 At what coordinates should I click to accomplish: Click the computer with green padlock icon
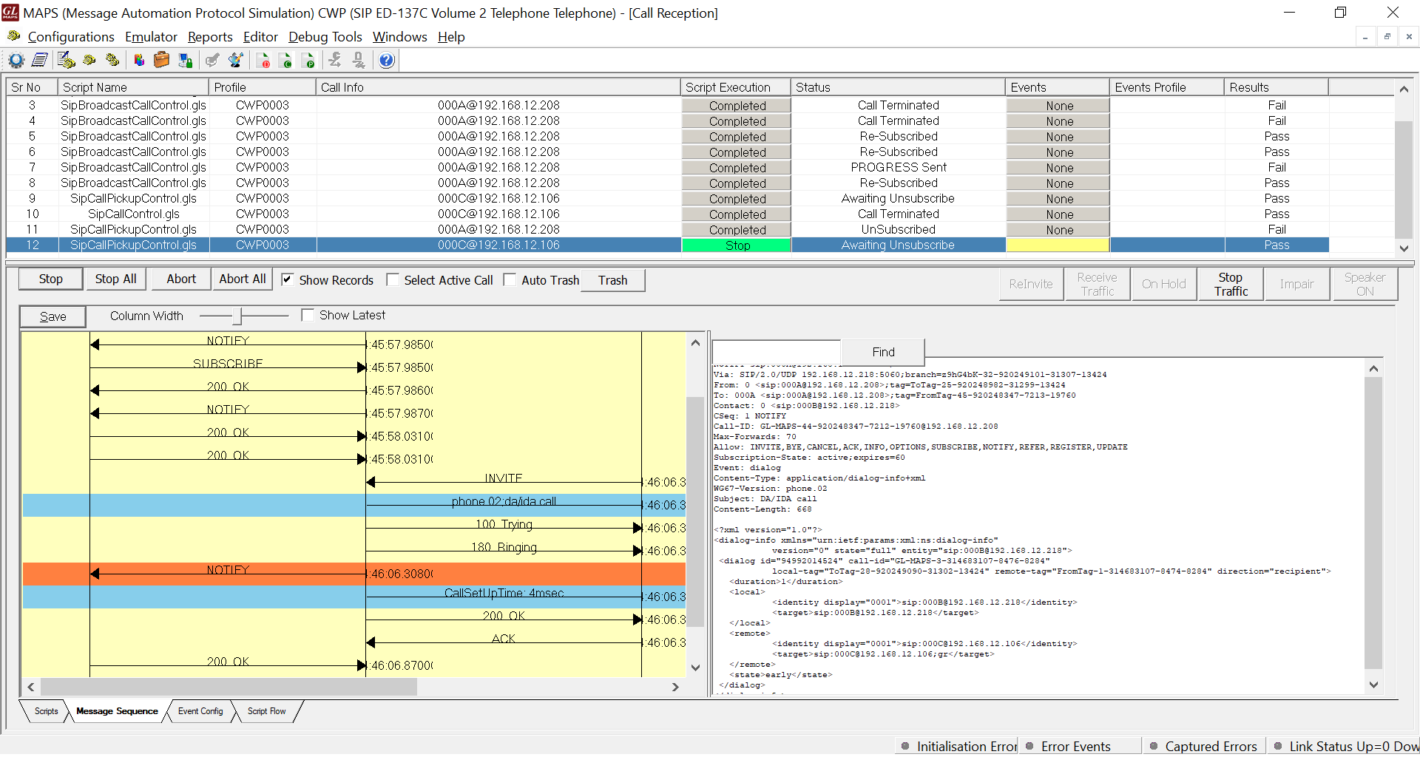click(x=186, y=61)
